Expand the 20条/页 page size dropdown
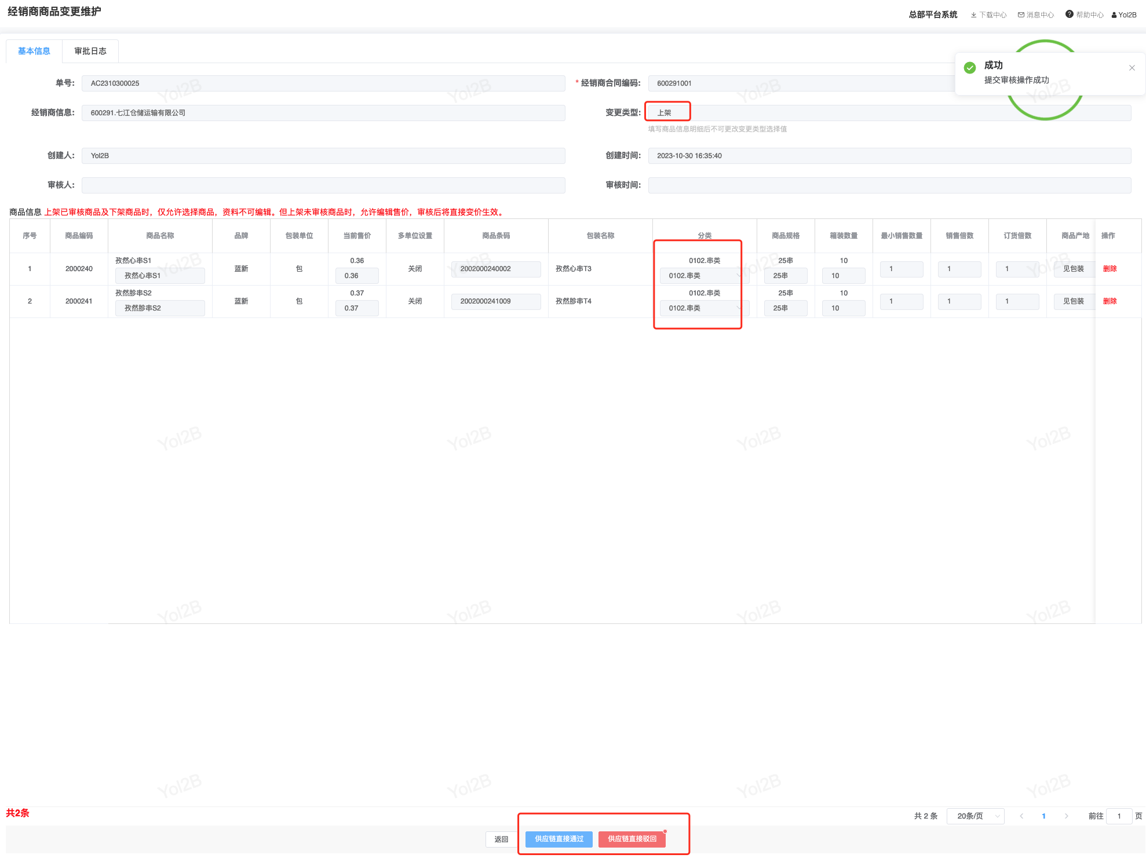The width and height of the screenshot is (1146, 858). click(975, 816)
